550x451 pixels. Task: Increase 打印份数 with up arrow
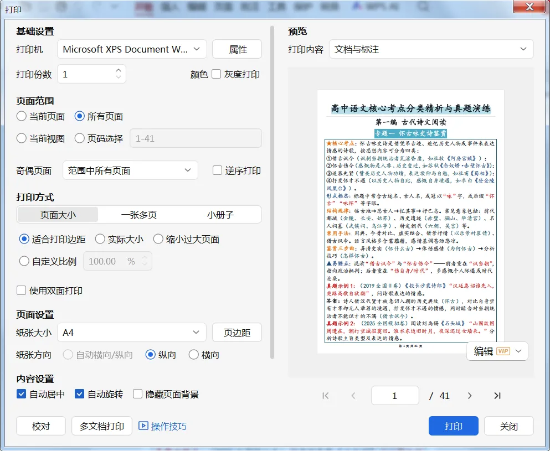119,70
